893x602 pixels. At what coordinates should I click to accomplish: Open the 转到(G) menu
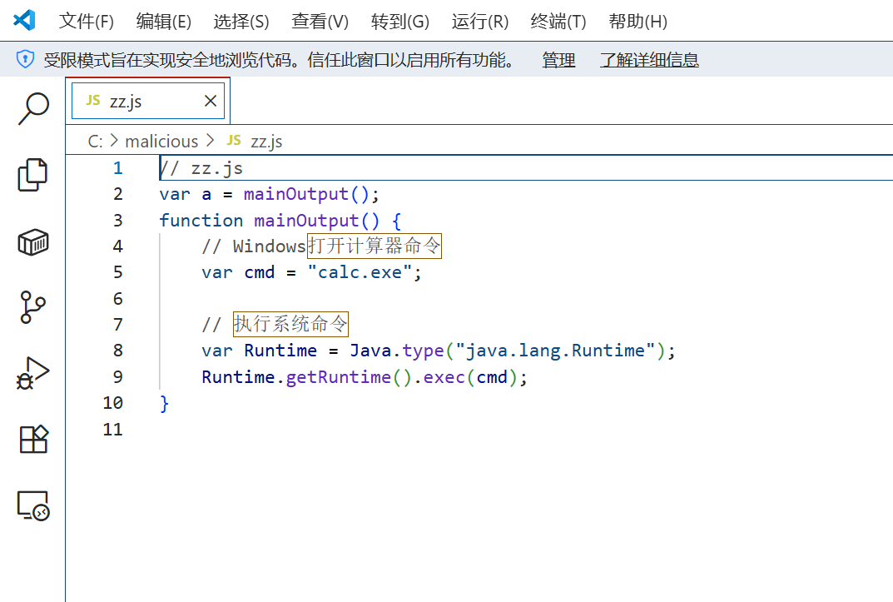[399, 22]
